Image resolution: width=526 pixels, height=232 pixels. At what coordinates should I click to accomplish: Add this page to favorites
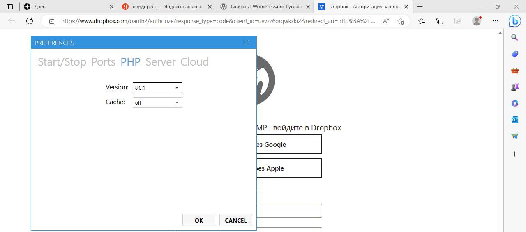click(x=401, y=21)
